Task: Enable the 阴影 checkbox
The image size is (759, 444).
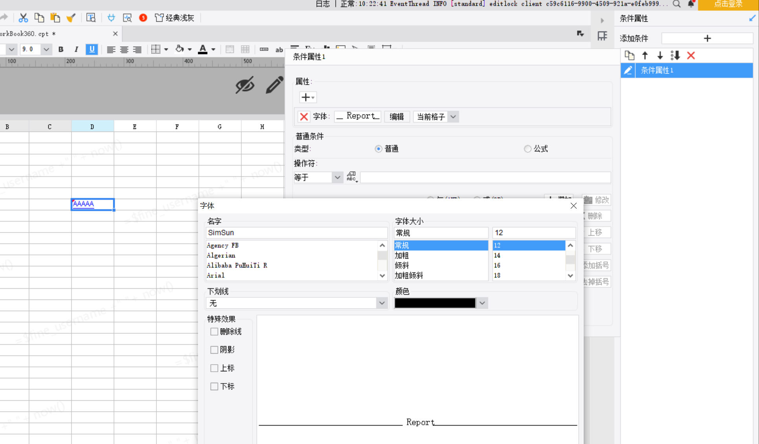Action: [x=214, y=350]
